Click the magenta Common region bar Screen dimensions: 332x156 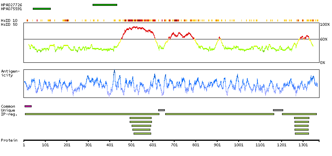coord(28,106)
